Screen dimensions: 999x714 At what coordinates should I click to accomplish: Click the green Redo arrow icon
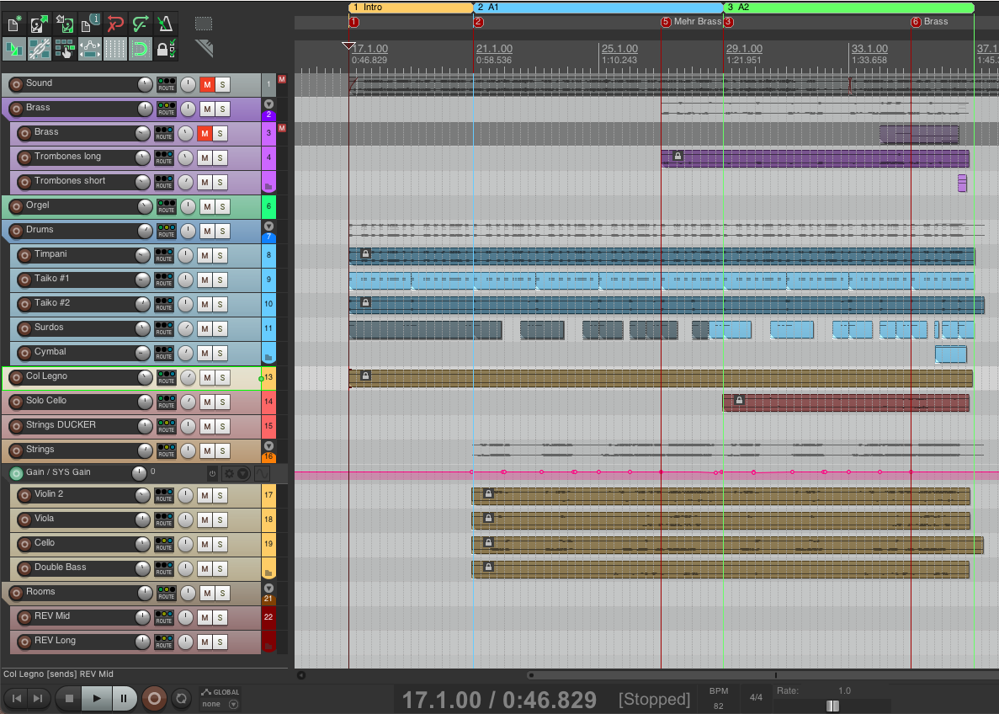click(x=141, y=24)
